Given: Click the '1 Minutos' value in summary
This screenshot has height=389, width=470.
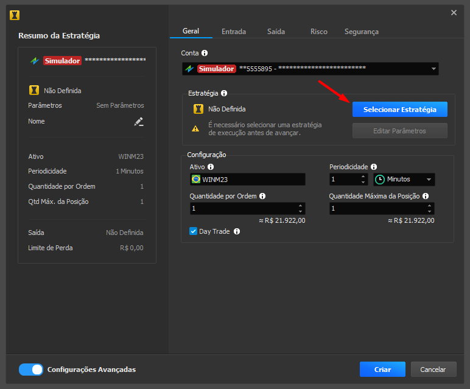Looking at the screenshot, I should (x=130, y=171).
